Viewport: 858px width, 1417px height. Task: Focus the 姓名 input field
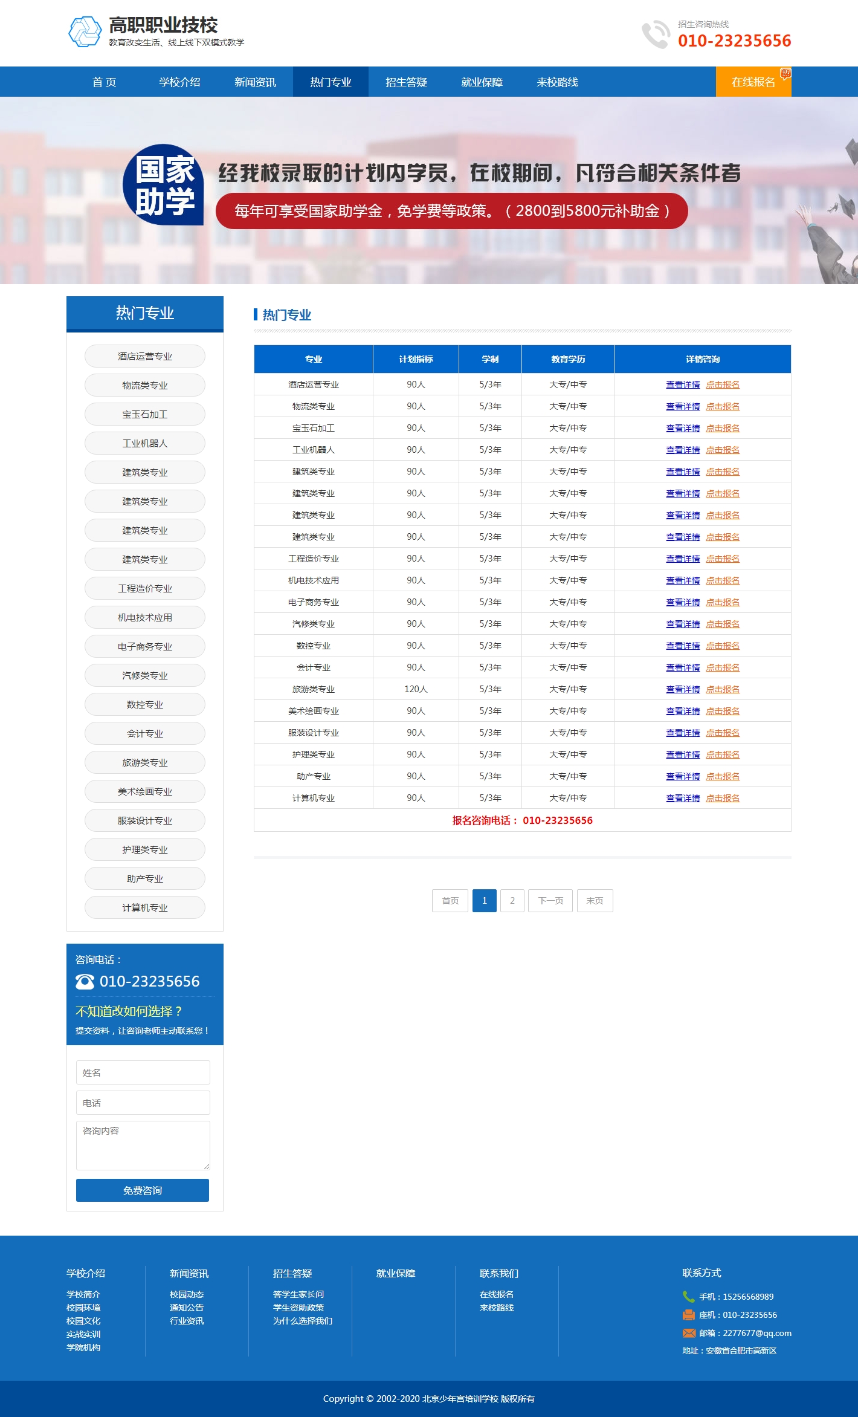(x=143, y=1072)
